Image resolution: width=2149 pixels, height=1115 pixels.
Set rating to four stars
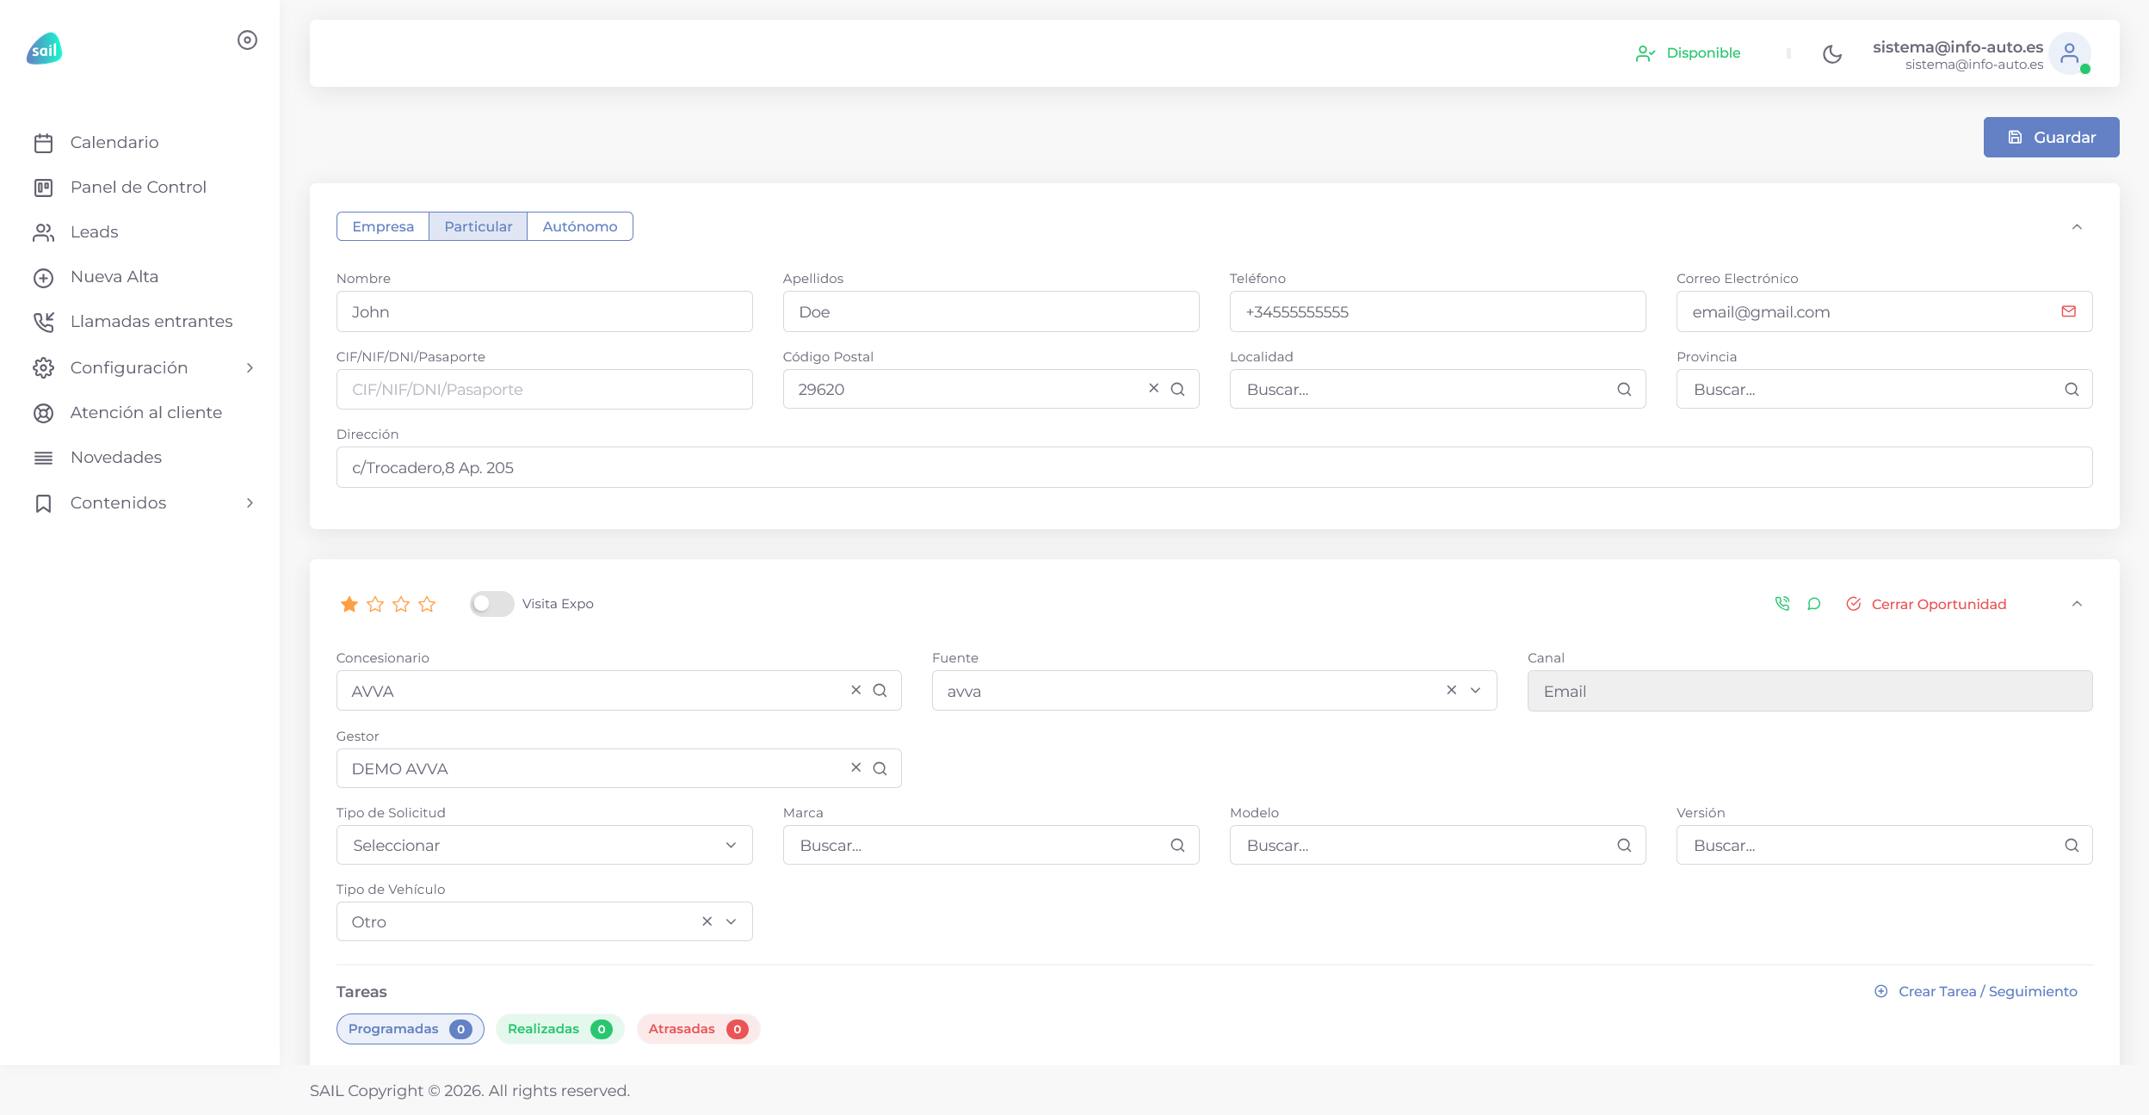pyautogui.click(x=427, y=604)
